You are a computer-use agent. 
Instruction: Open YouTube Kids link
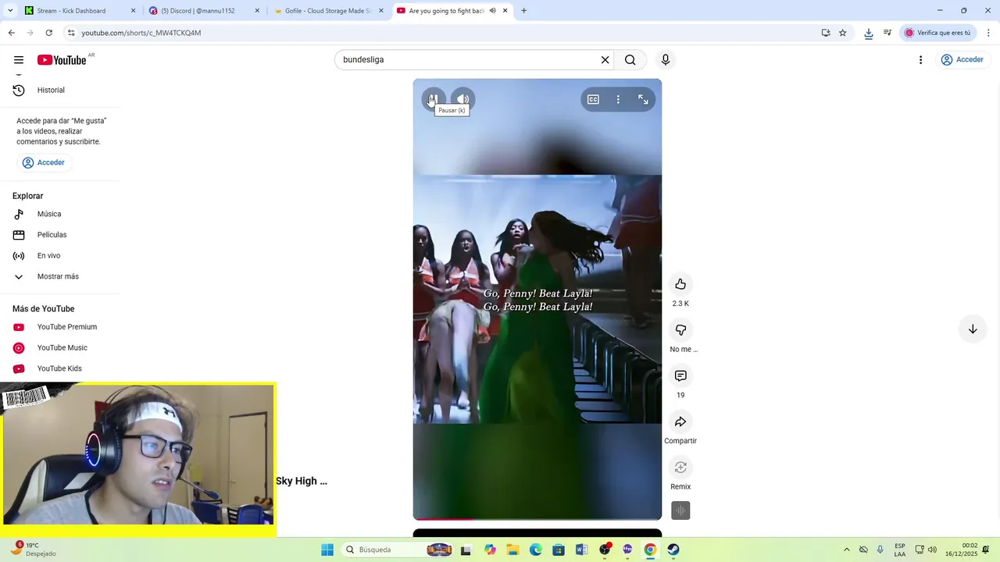coord(59,368)
